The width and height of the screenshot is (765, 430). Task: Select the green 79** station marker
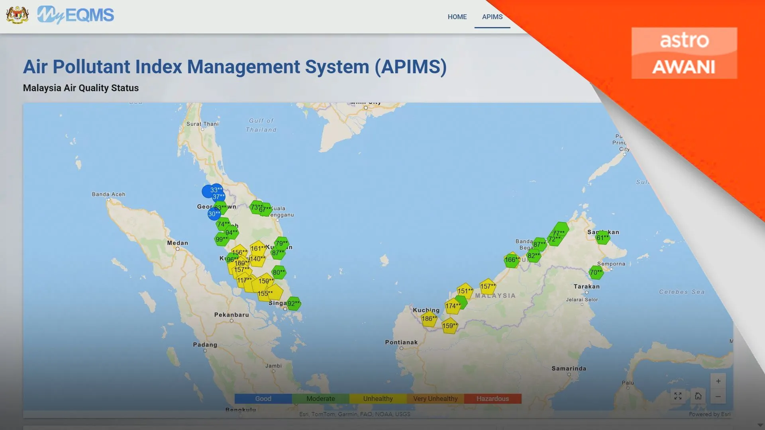point(282,243)
